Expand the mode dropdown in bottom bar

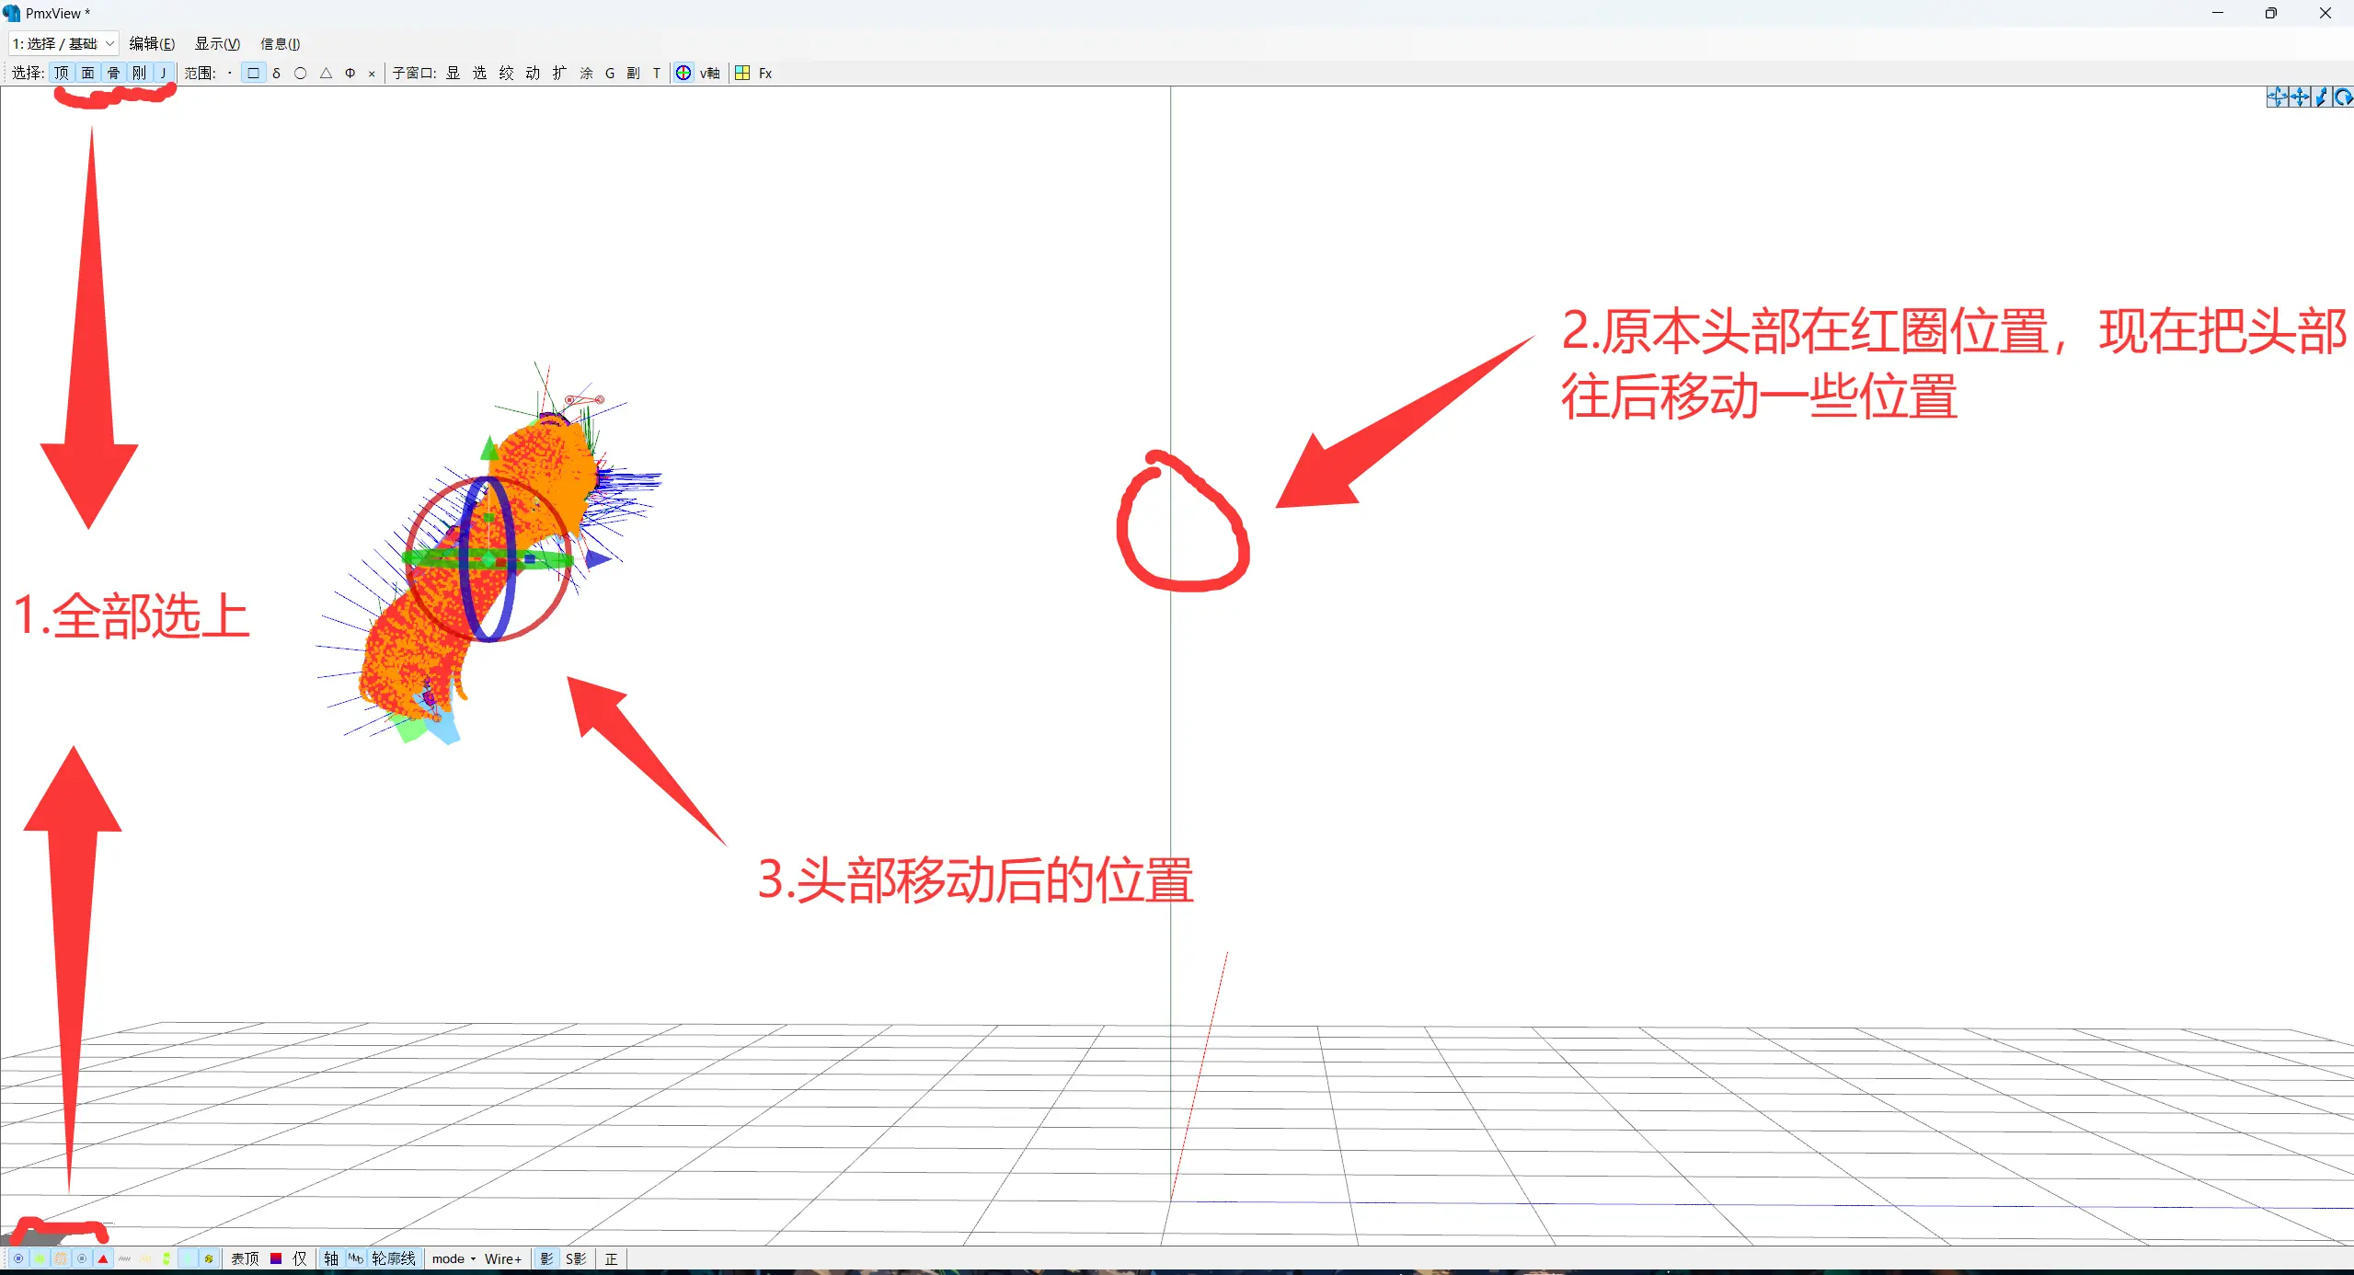click(x=454, y=1258)
